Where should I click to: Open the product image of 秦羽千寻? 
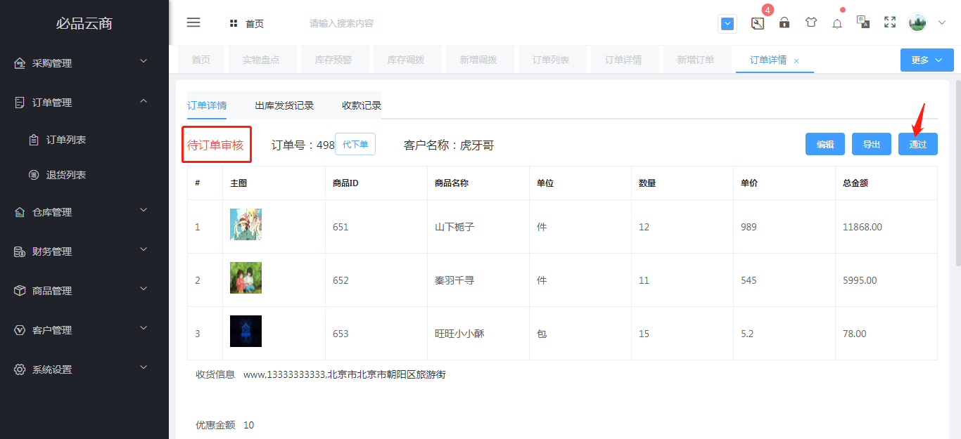click(x=246, y=277)
